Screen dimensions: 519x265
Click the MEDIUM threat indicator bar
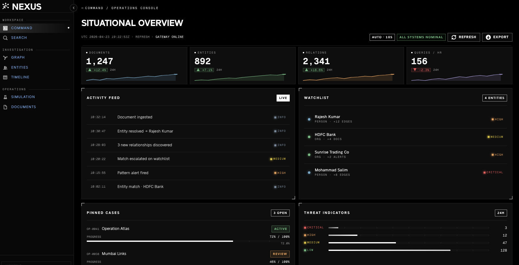(x=408, y=243)
